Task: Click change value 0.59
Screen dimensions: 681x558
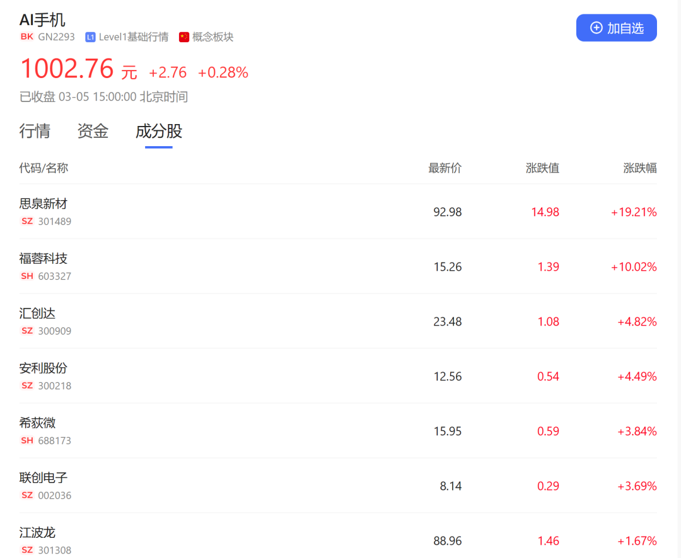Action: tap(549, 431)
